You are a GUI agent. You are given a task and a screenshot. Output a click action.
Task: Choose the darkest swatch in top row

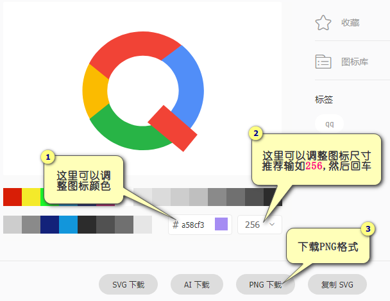(273, 196)
